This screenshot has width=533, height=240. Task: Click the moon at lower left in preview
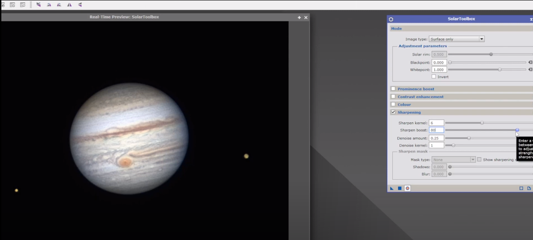click(x=16, y=191)
